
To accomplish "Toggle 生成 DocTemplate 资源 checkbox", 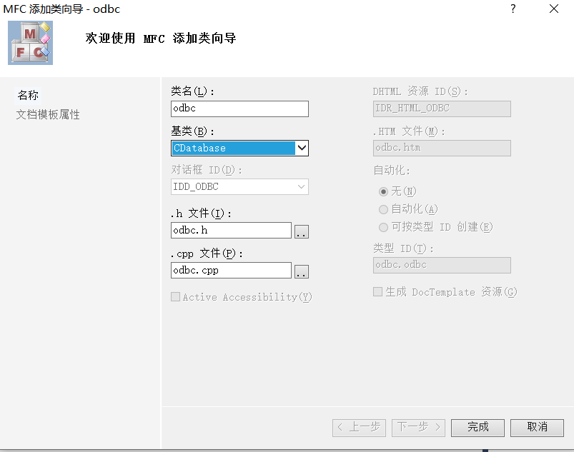I will pyautogui.click(x=378, y=291).
